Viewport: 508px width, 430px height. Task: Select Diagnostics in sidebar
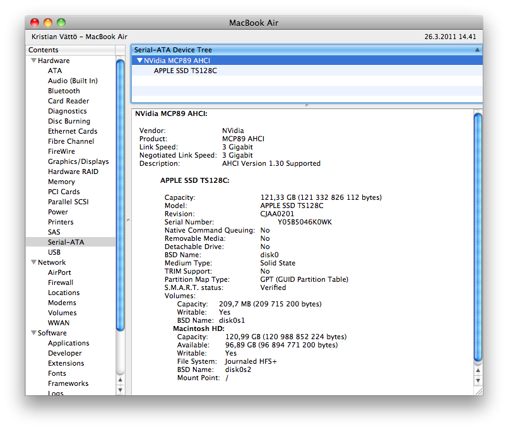click(68, 111)
